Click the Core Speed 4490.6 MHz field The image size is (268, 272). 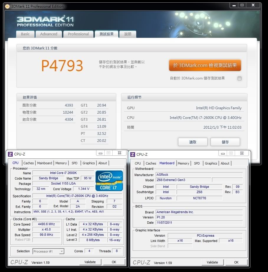[x=46, y=224]
